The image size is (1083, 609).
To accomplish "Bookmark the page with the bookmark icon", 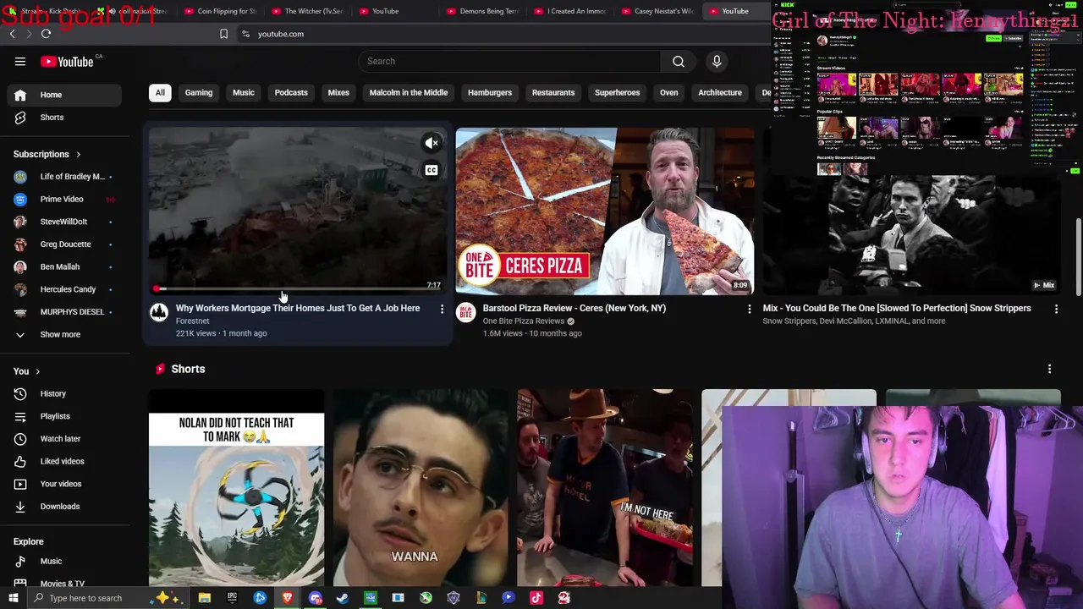I will click(223, 34).
